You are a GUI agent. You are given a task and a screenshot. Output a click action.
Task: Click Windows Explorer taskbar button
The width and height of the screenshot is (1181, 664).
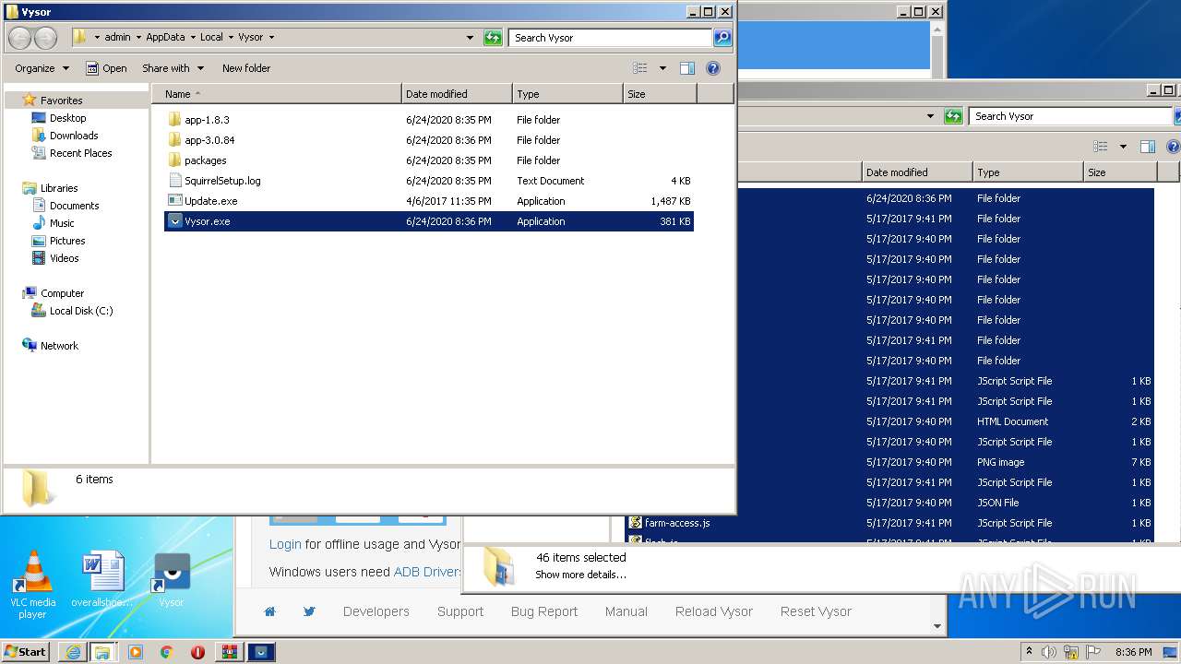(102, 652)
